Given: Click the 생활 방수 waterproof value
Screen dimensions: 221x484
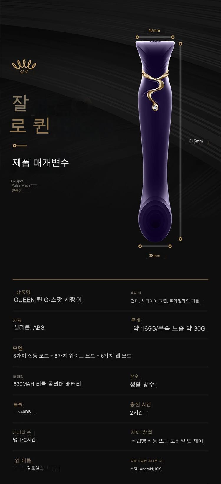Looking at the screenshot, I should (x=142, y=384).
